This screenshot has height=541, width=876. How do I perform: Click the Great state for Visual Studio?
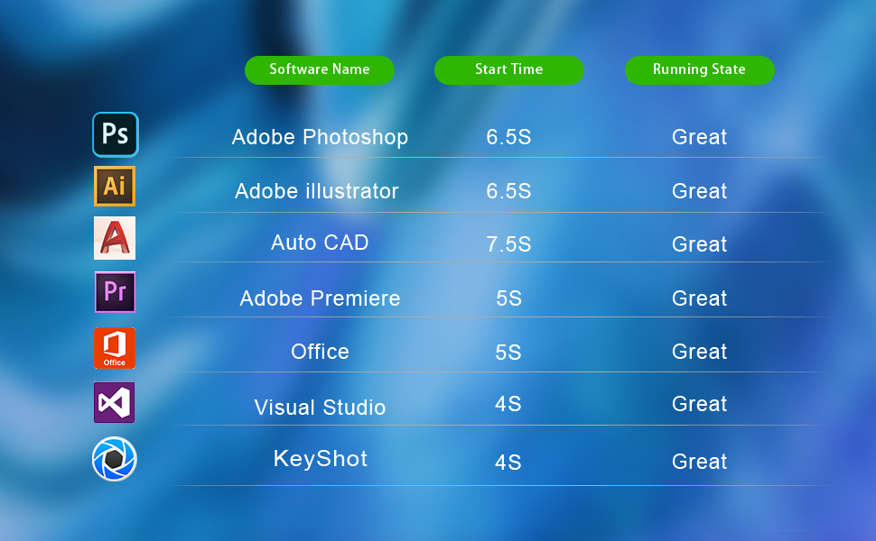pos(700,404)
